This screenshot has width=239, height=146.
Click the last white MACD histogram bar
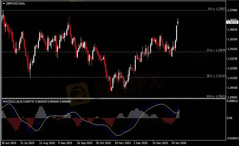click(179, 113)
